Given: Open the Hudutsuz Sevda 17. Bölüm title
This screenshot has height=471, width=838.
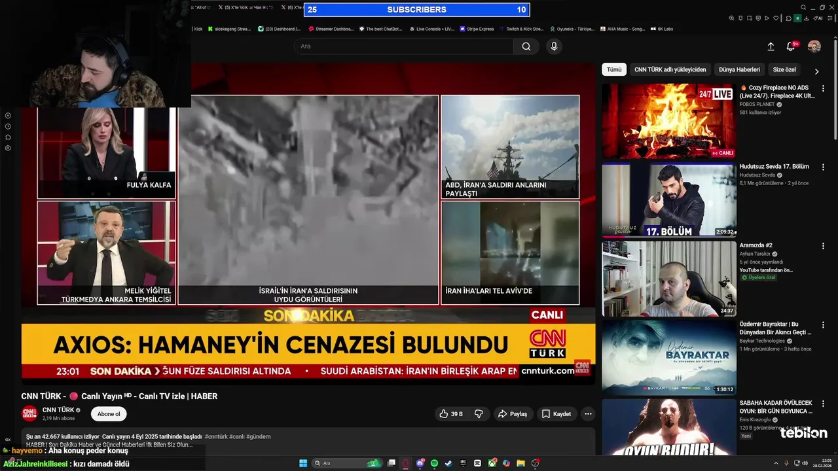Looking at the screenshot, I should [x=774, y=167].
